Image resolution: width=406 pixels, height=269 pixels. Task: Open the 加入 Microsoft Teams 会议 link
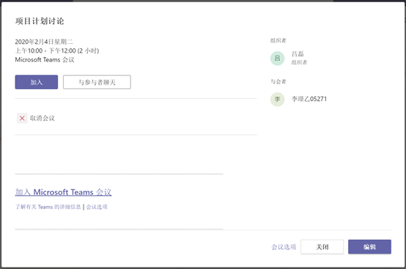pos(63,192)
